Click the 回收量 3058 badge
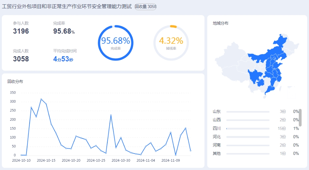This screenshot has height=170, width=309. [146, 6]
